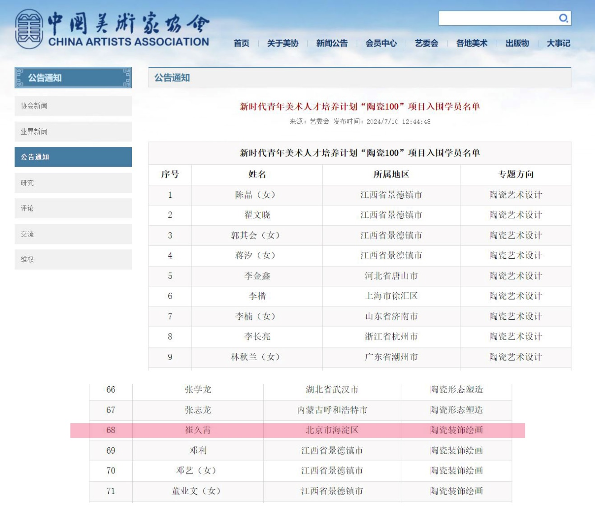Select 维权 in the sidebar
Viewport: 595px width, 515px height.
[x=73, y=259]
